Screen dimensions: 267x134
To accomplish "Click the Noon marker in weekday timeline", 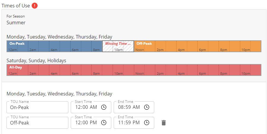I will click(x=140, y=50).
